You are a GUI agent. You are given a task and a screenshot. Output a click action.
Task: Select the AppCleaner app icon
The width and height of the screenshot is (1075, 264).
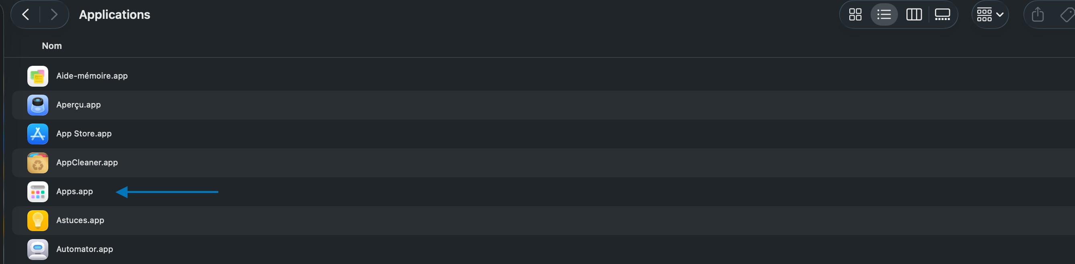pos(37,163)
